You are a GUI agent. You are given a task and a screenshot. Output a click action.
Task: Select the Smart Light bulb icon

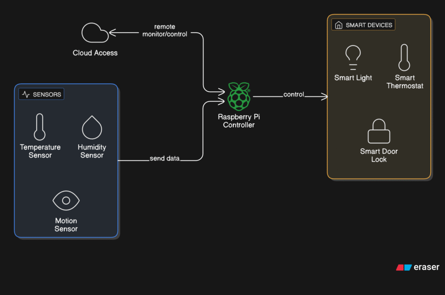(353, 58)
